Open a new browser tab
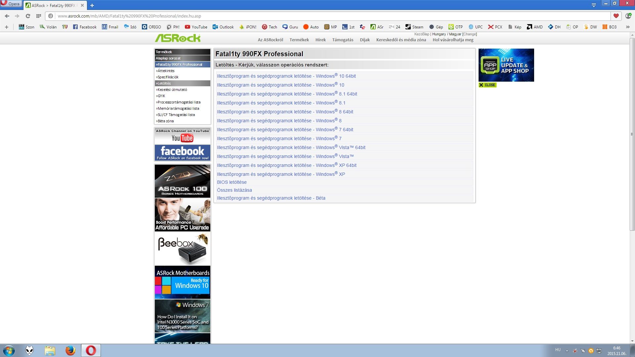 92,5
